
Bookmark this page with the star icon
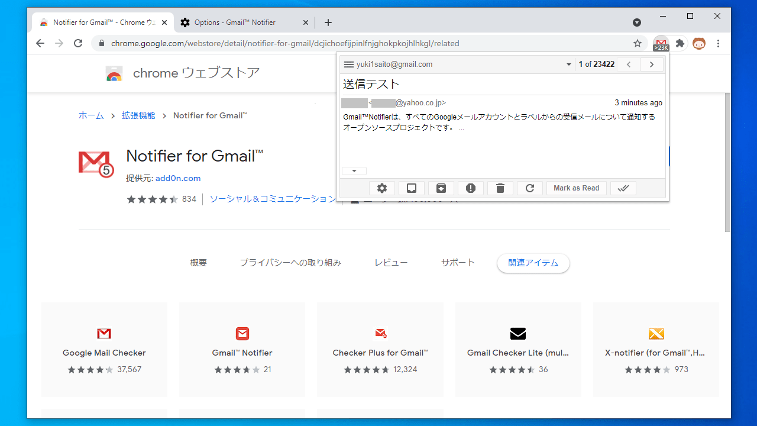pyautogui.click(x=638, y=43)
